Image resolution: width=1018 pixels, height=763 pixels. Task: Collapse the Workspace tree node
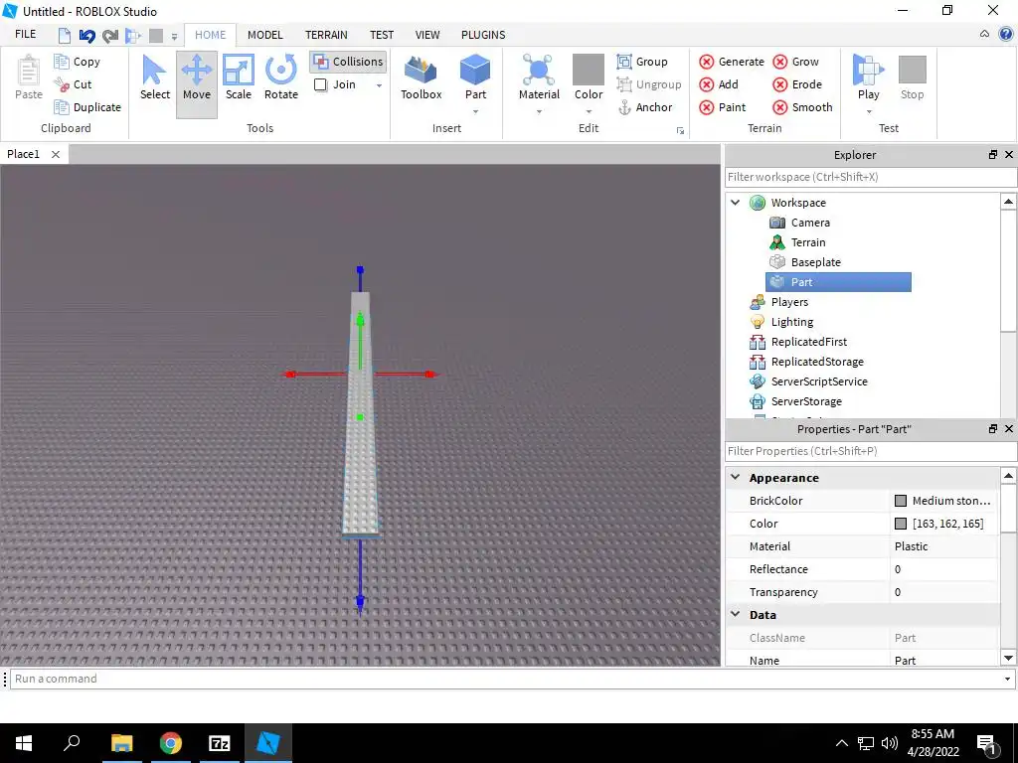click(735, 203)
